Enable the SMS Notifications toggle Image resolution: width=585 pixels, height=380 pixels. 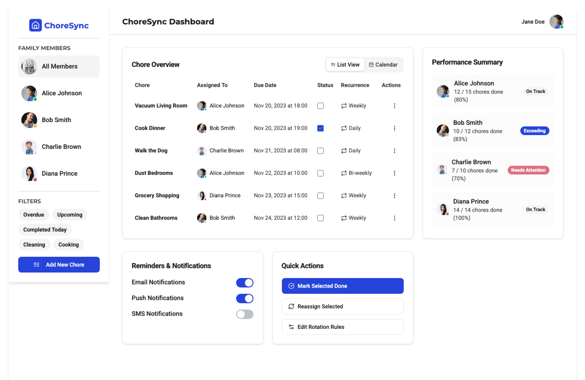tap(244, 314)
